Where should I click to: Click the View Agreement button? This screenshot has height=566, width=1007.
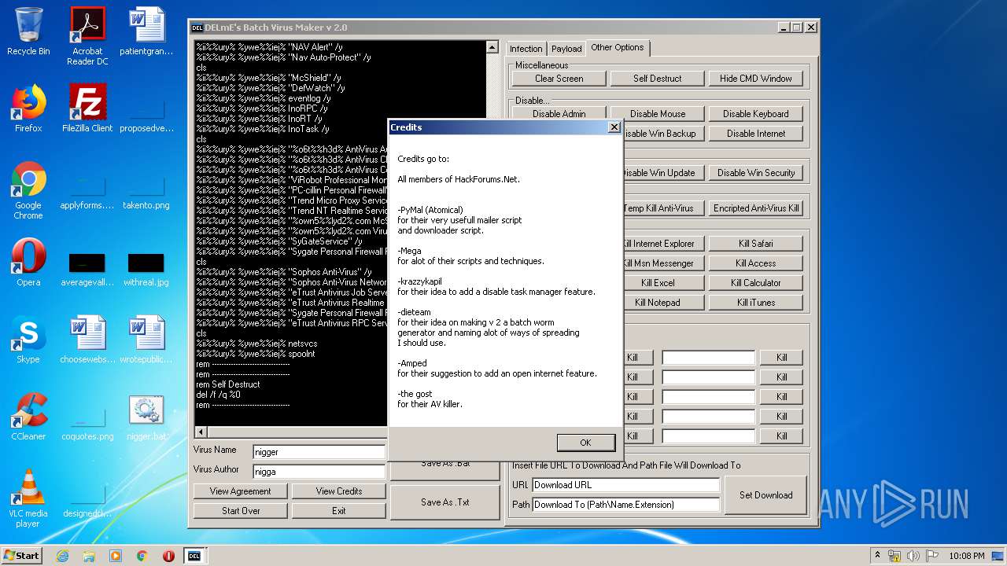240,491
